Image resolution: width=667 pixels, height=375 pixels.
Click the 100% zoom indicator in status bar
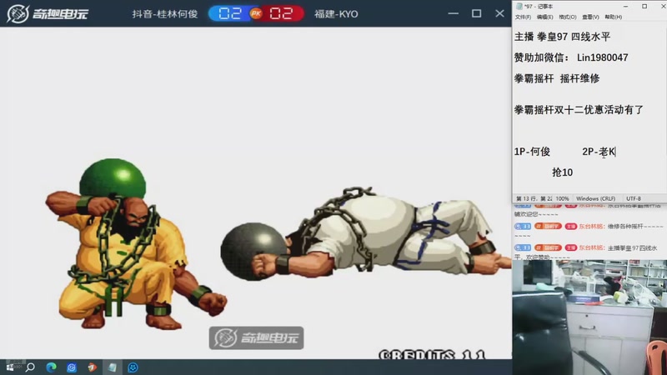click(562, 198)
